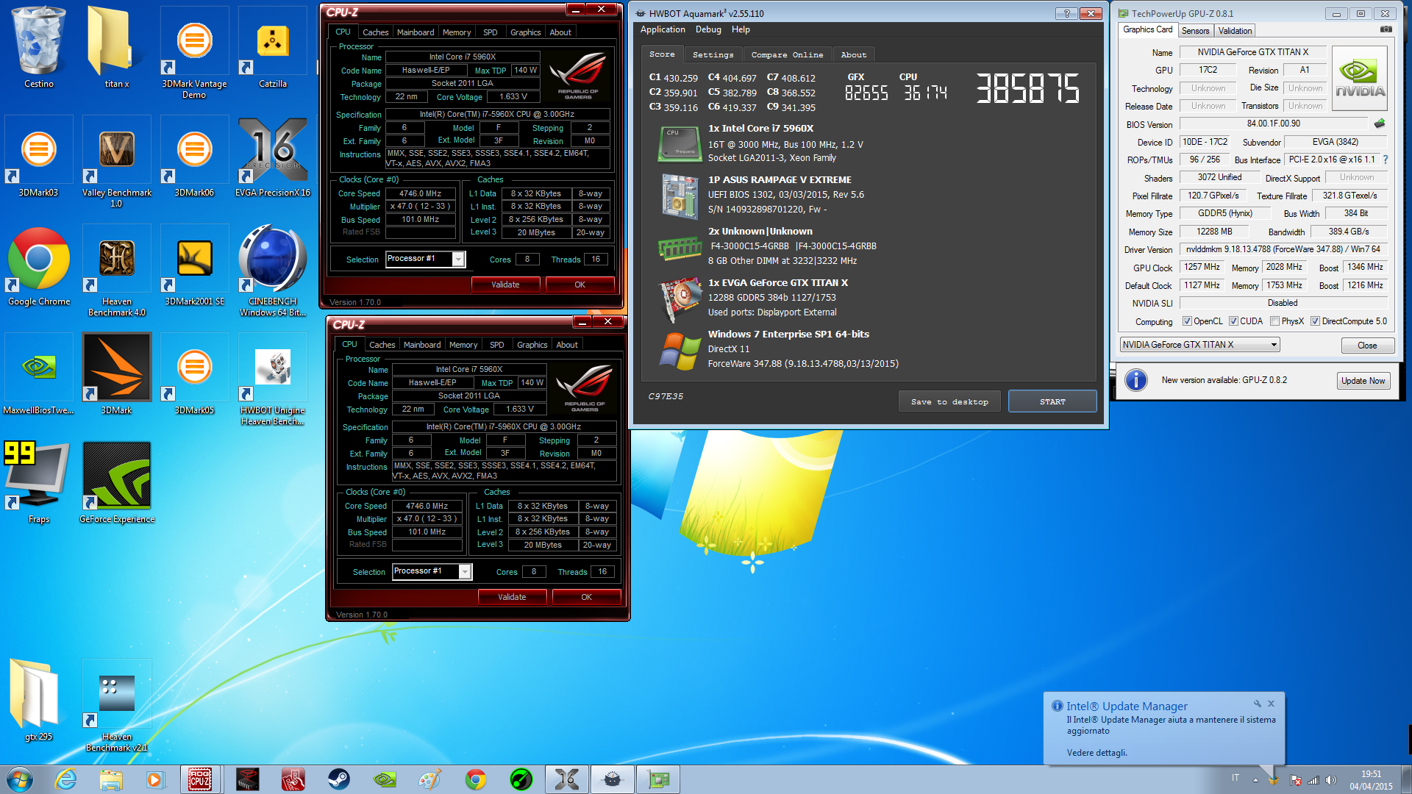
Task: Toggle the OpenCL checkbox in GPU-Z
Action: coord(1187,321)
